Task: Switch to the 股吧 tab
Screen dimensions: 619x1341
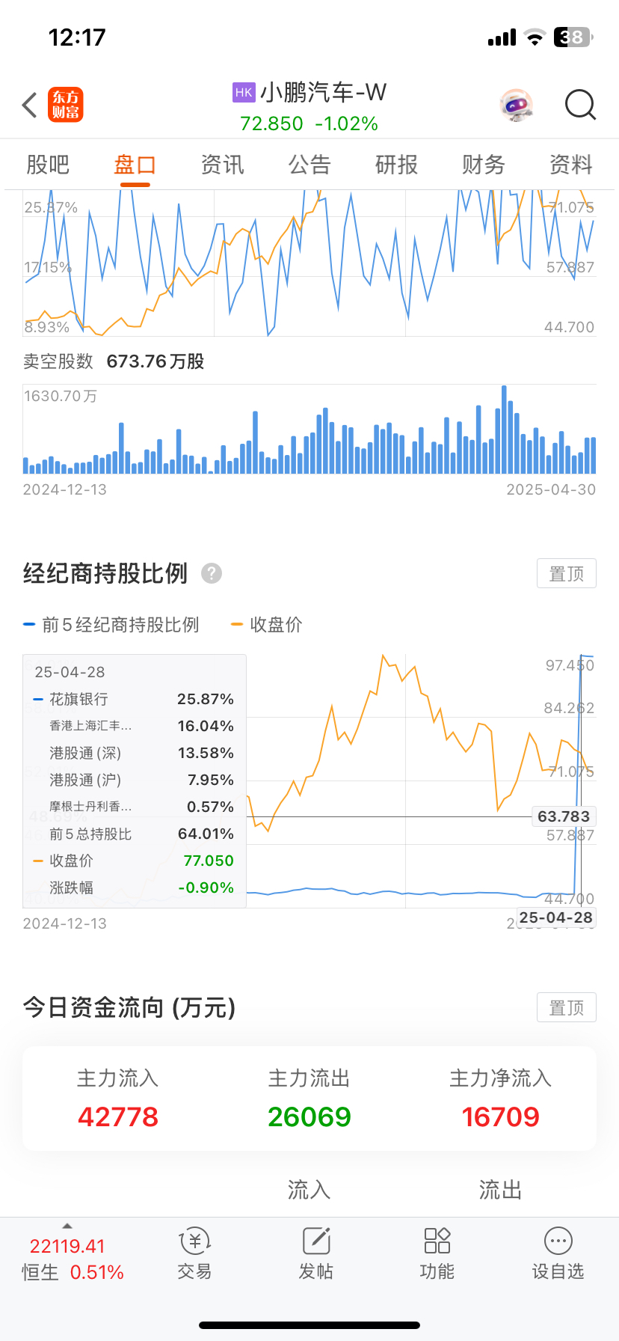Action: point(48,165)
